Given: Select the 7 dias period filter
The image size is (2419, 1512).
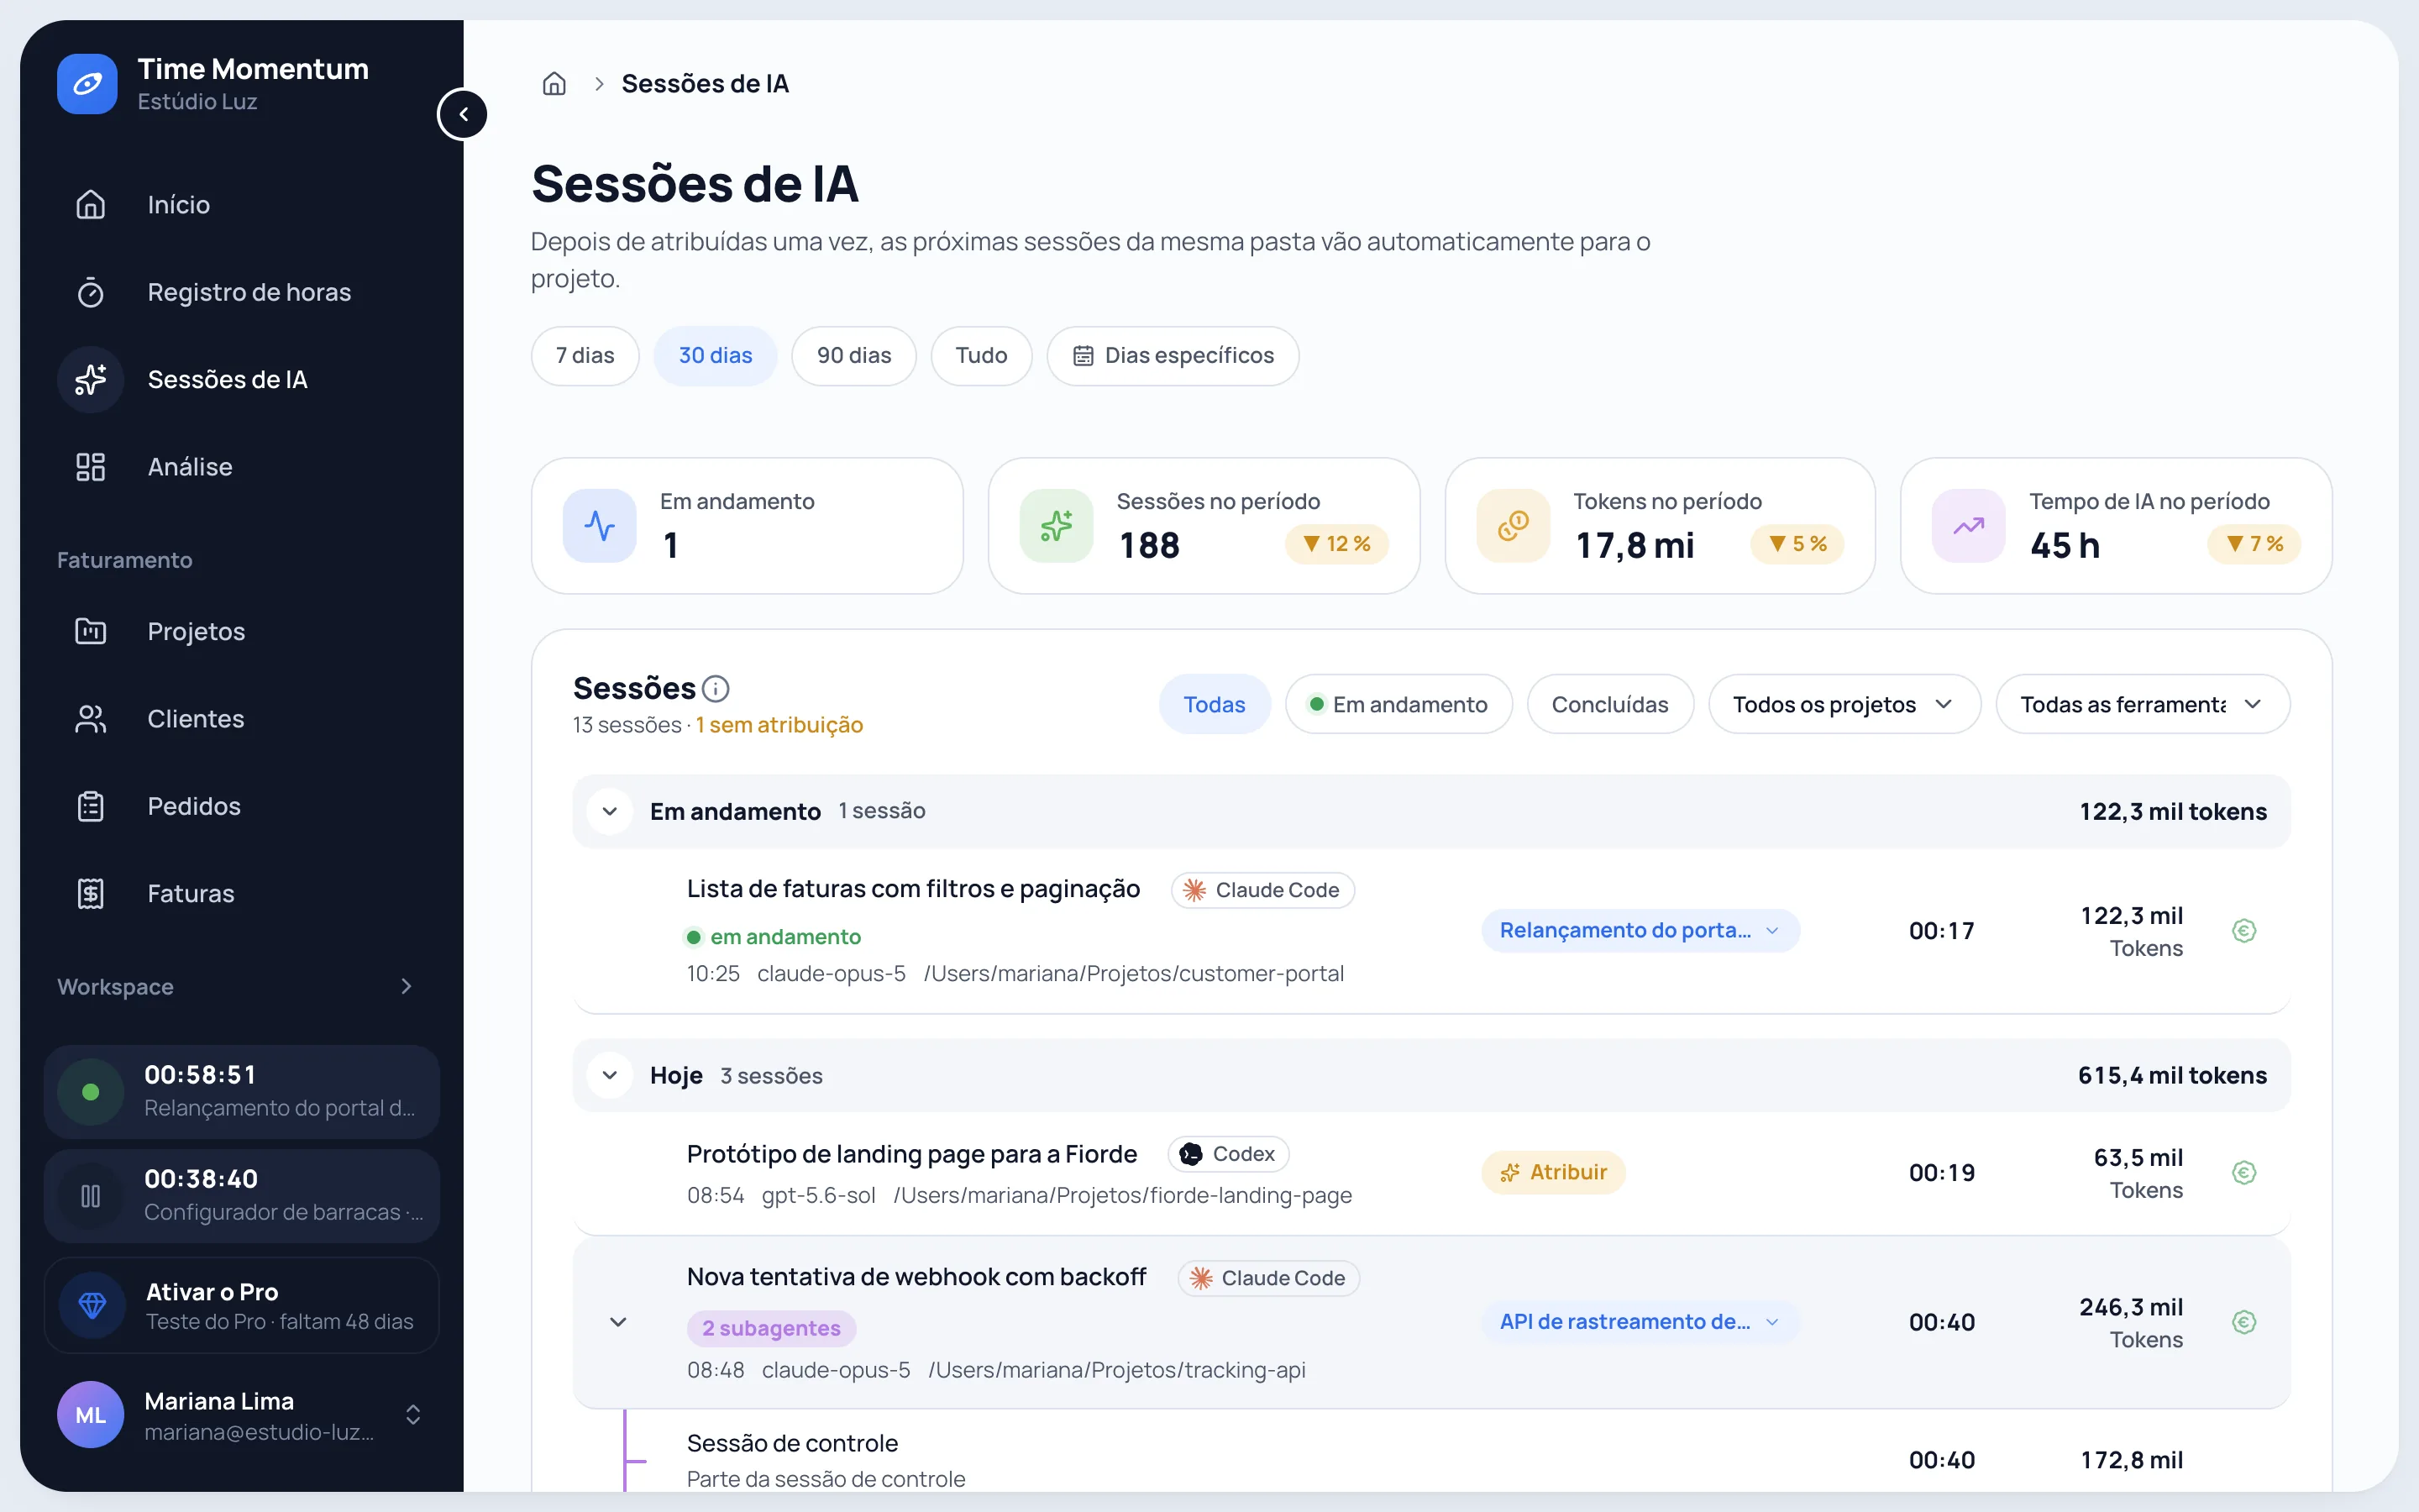Looking at the screenshot, I should 585,356.
